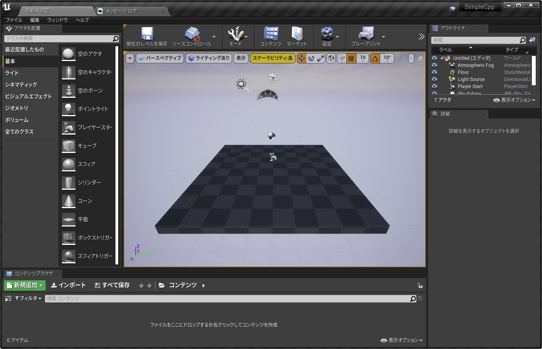542x349 pixels.
Task: Select the translate gizmo tool in viewport
Action: point(302,58)
